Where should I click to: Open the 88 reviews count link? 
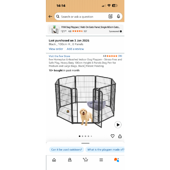[120, 56]
